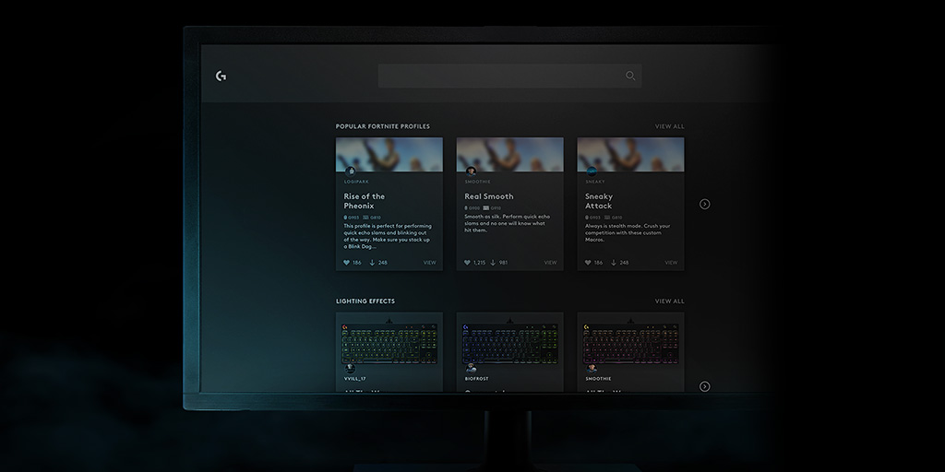Click 981 downloads on Real Smooth
This screenshot has height=472, width=945.
pos(503,263)
